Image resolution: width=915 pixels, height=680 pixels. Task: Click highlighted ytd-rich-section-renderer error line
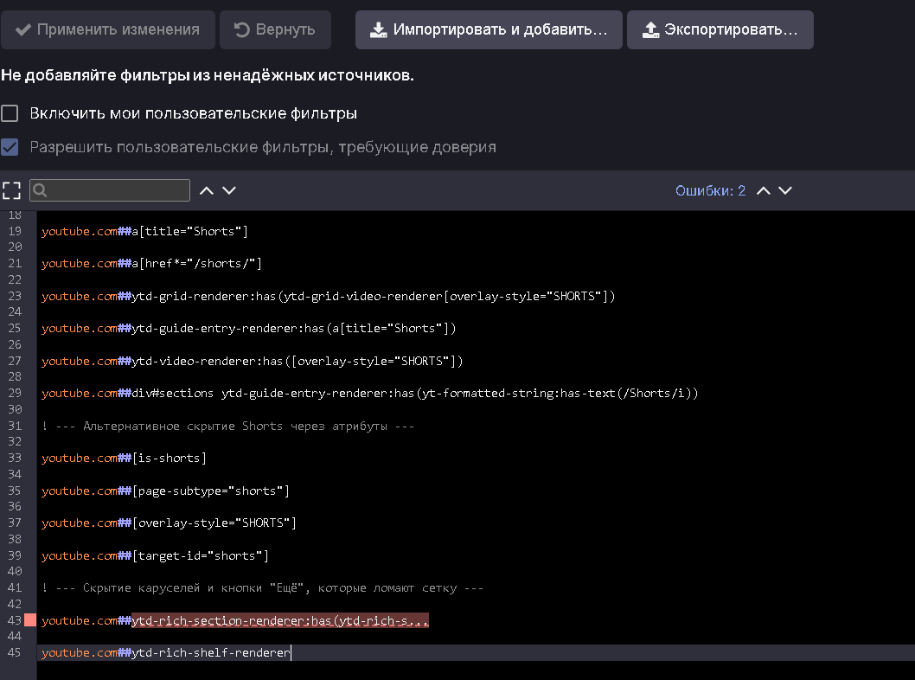click(280, 620)
